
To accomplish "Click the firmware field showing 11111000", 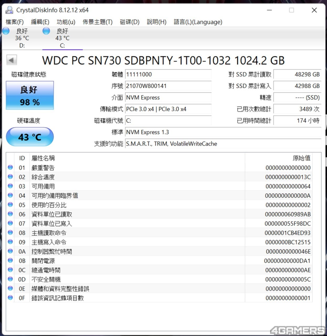I will [x=168, y=75].
